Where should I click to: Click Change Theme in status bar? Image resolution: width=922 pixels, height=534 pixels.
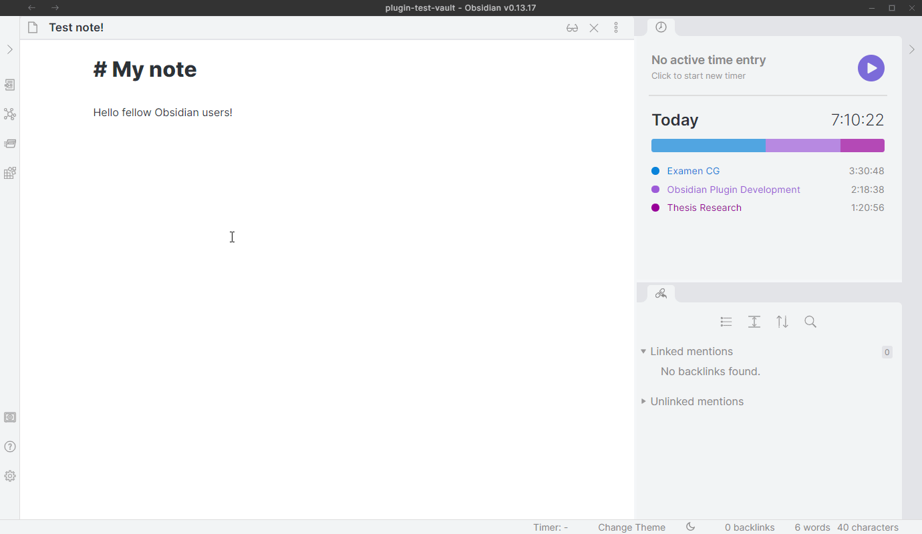(631, 527)
